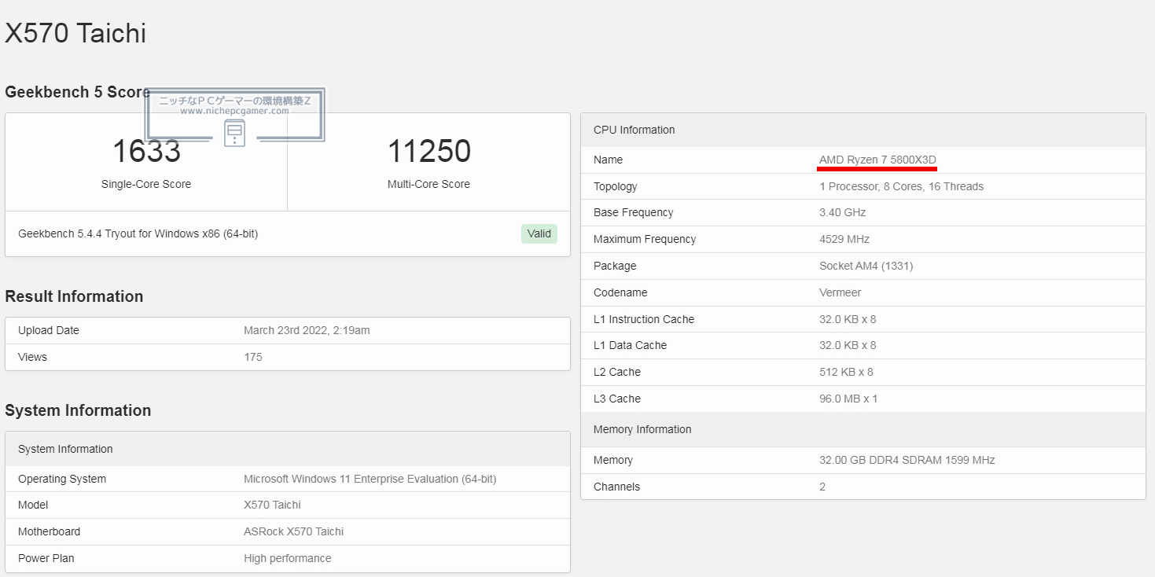The image size is (1155, 577).
Task: Click the Views label
Action: pyautogui.click(x=32, y=357)
